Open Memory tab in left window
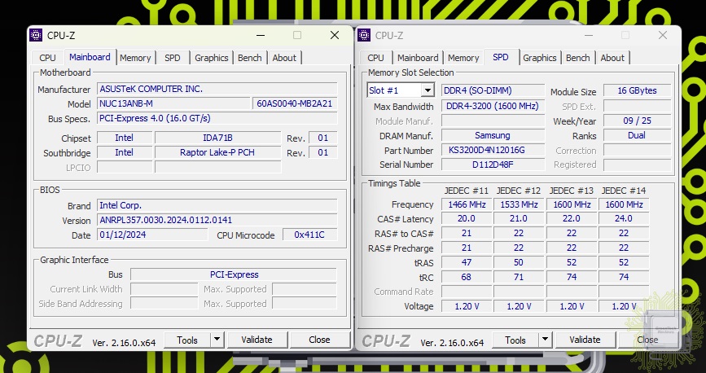706x373 pixels. [135, 58]
